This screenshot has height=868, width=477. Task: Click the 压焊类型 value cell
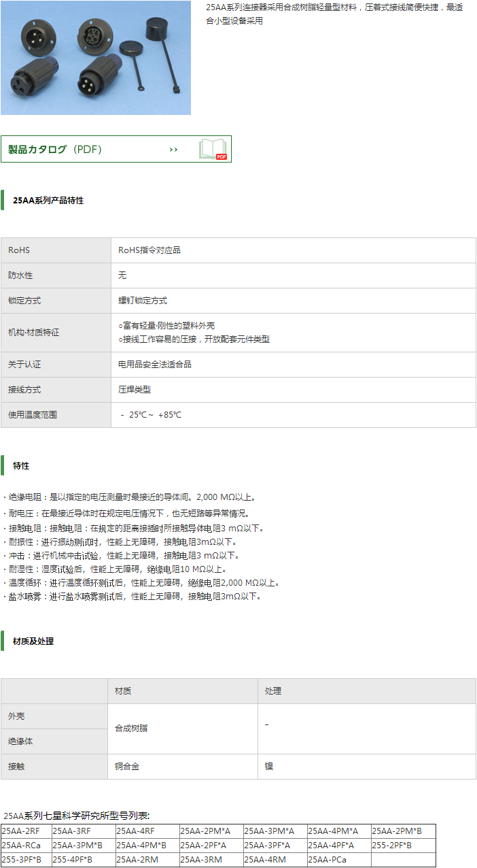click(x=294, y=390)
